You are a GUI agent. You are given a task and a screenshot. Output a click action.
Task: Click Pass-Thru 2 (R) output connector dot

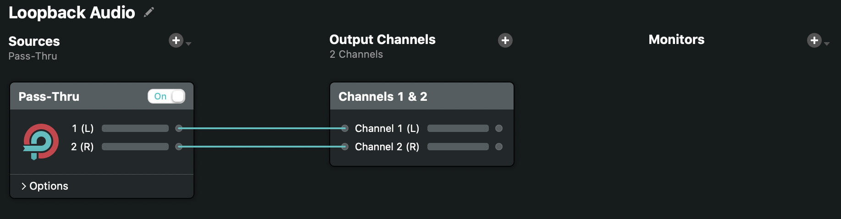tap(179, 147)
